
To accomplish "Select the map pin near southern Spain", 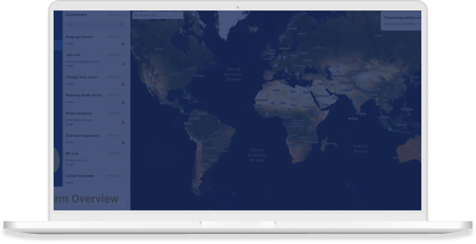I will pyautogui.click(x=271, y=78).
